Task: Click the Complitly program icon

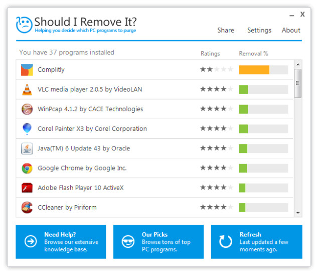Action: [x=27, y=70]
